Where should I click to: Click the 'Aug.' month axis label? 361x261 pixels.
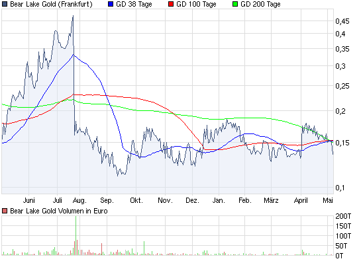pyautogui.click(x=79, y=201)
